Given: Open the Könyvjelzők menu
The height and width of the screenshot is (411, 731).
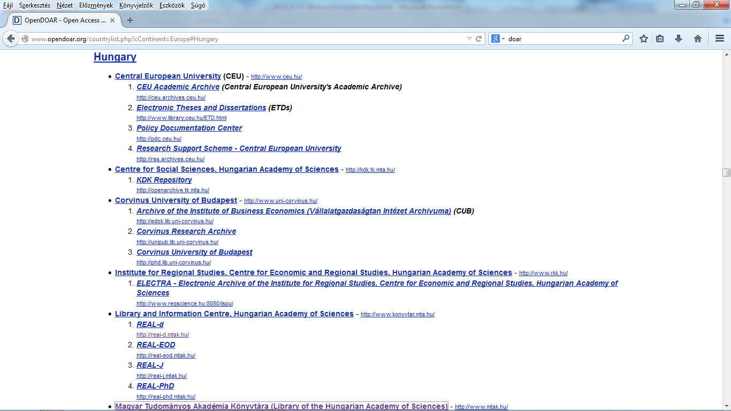Looking at the screenshot, I should click(137, 5).
